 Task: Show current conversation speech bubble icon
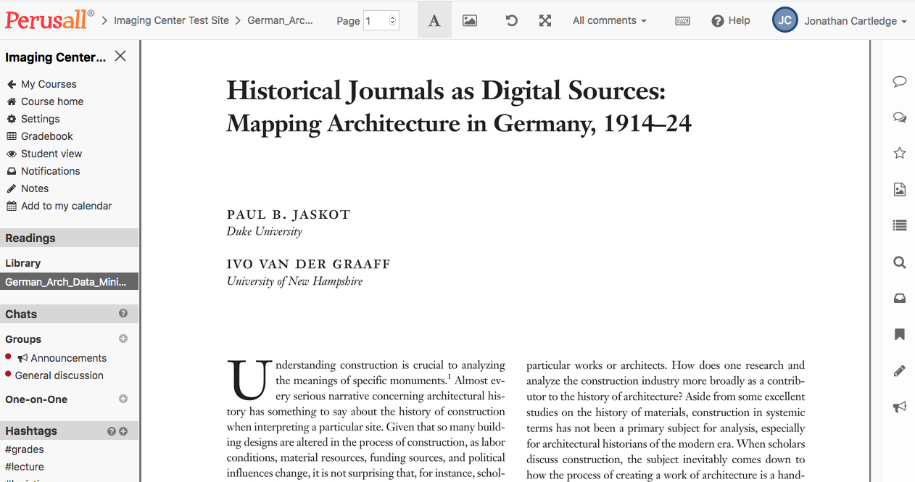[900, 81]
